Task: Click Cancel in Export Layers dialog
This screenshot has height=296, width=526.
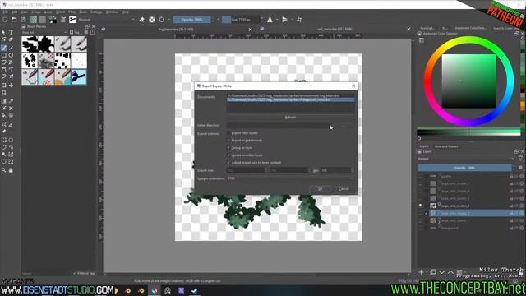Action: click(x=344, y=188)
